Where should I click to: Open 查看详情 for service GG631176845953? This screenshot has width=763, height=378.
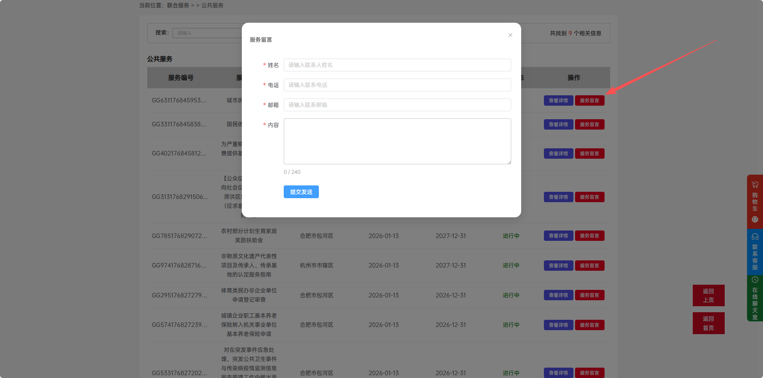(x=558, y=100)
